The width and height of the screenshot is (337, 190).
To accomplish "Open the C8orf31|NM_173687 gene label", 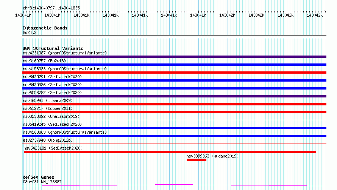I will (42, 182).
